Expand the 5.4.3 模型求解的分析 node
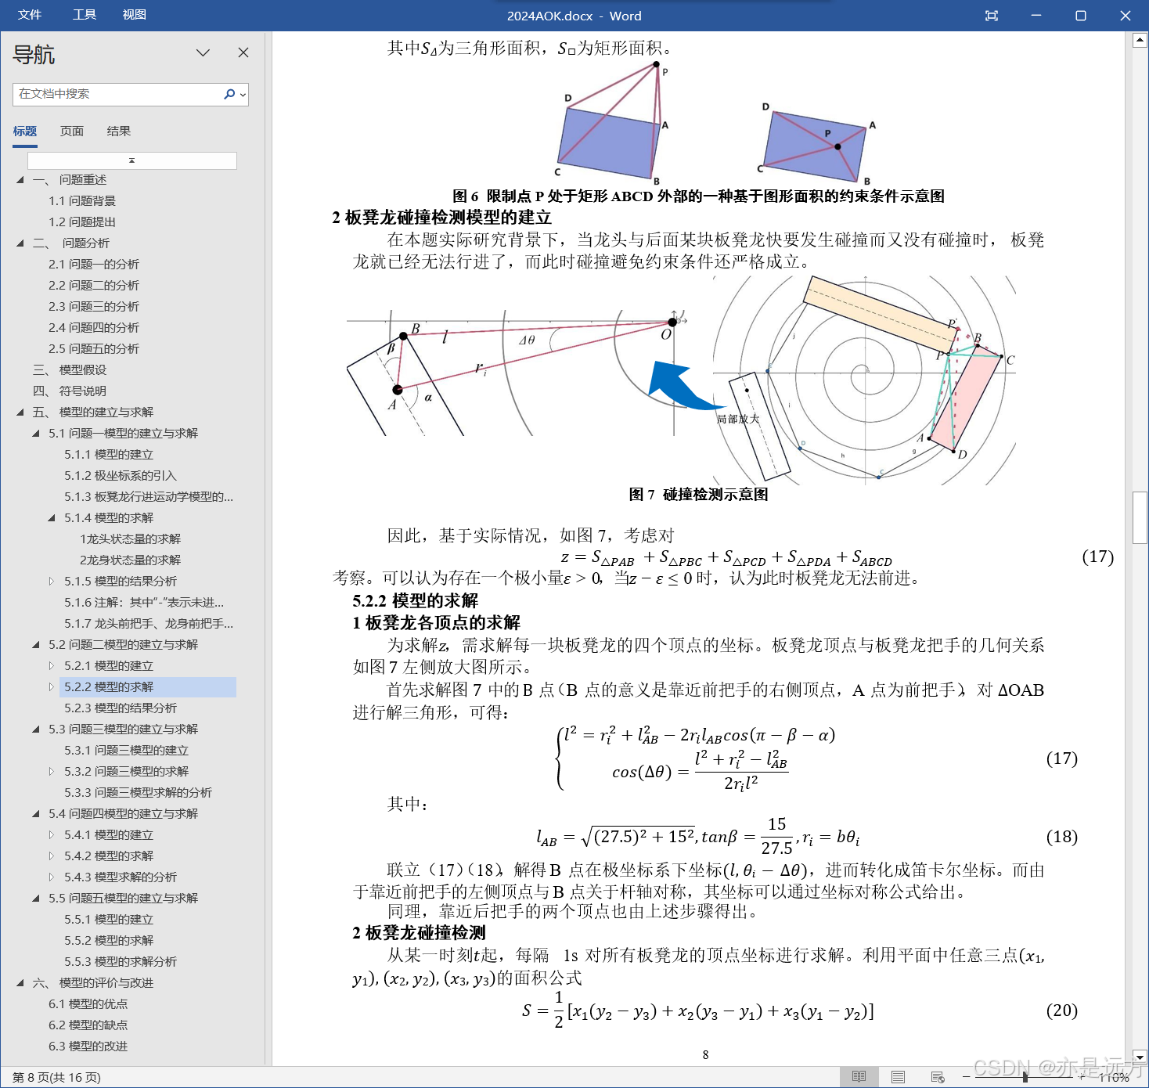Image resolution: width=1149 pixels, height=1088 pixels. (52, 877)
